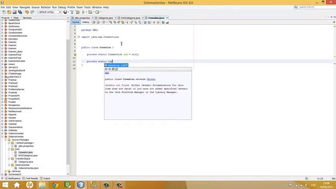The height and width of the screenshot is (189, 336).
Task: Toggle the History view button in editor
Action: tap(86, 22)
